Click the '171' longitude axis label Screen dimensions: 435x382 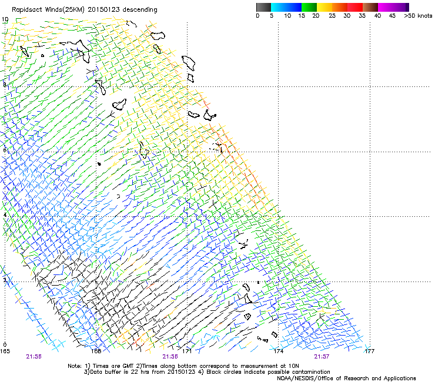[187, 351]
